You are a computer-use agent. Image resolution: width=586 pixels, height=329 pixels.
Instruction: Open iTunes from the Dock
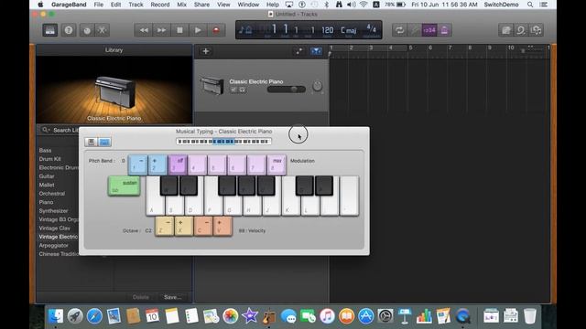tap(327, 316)
